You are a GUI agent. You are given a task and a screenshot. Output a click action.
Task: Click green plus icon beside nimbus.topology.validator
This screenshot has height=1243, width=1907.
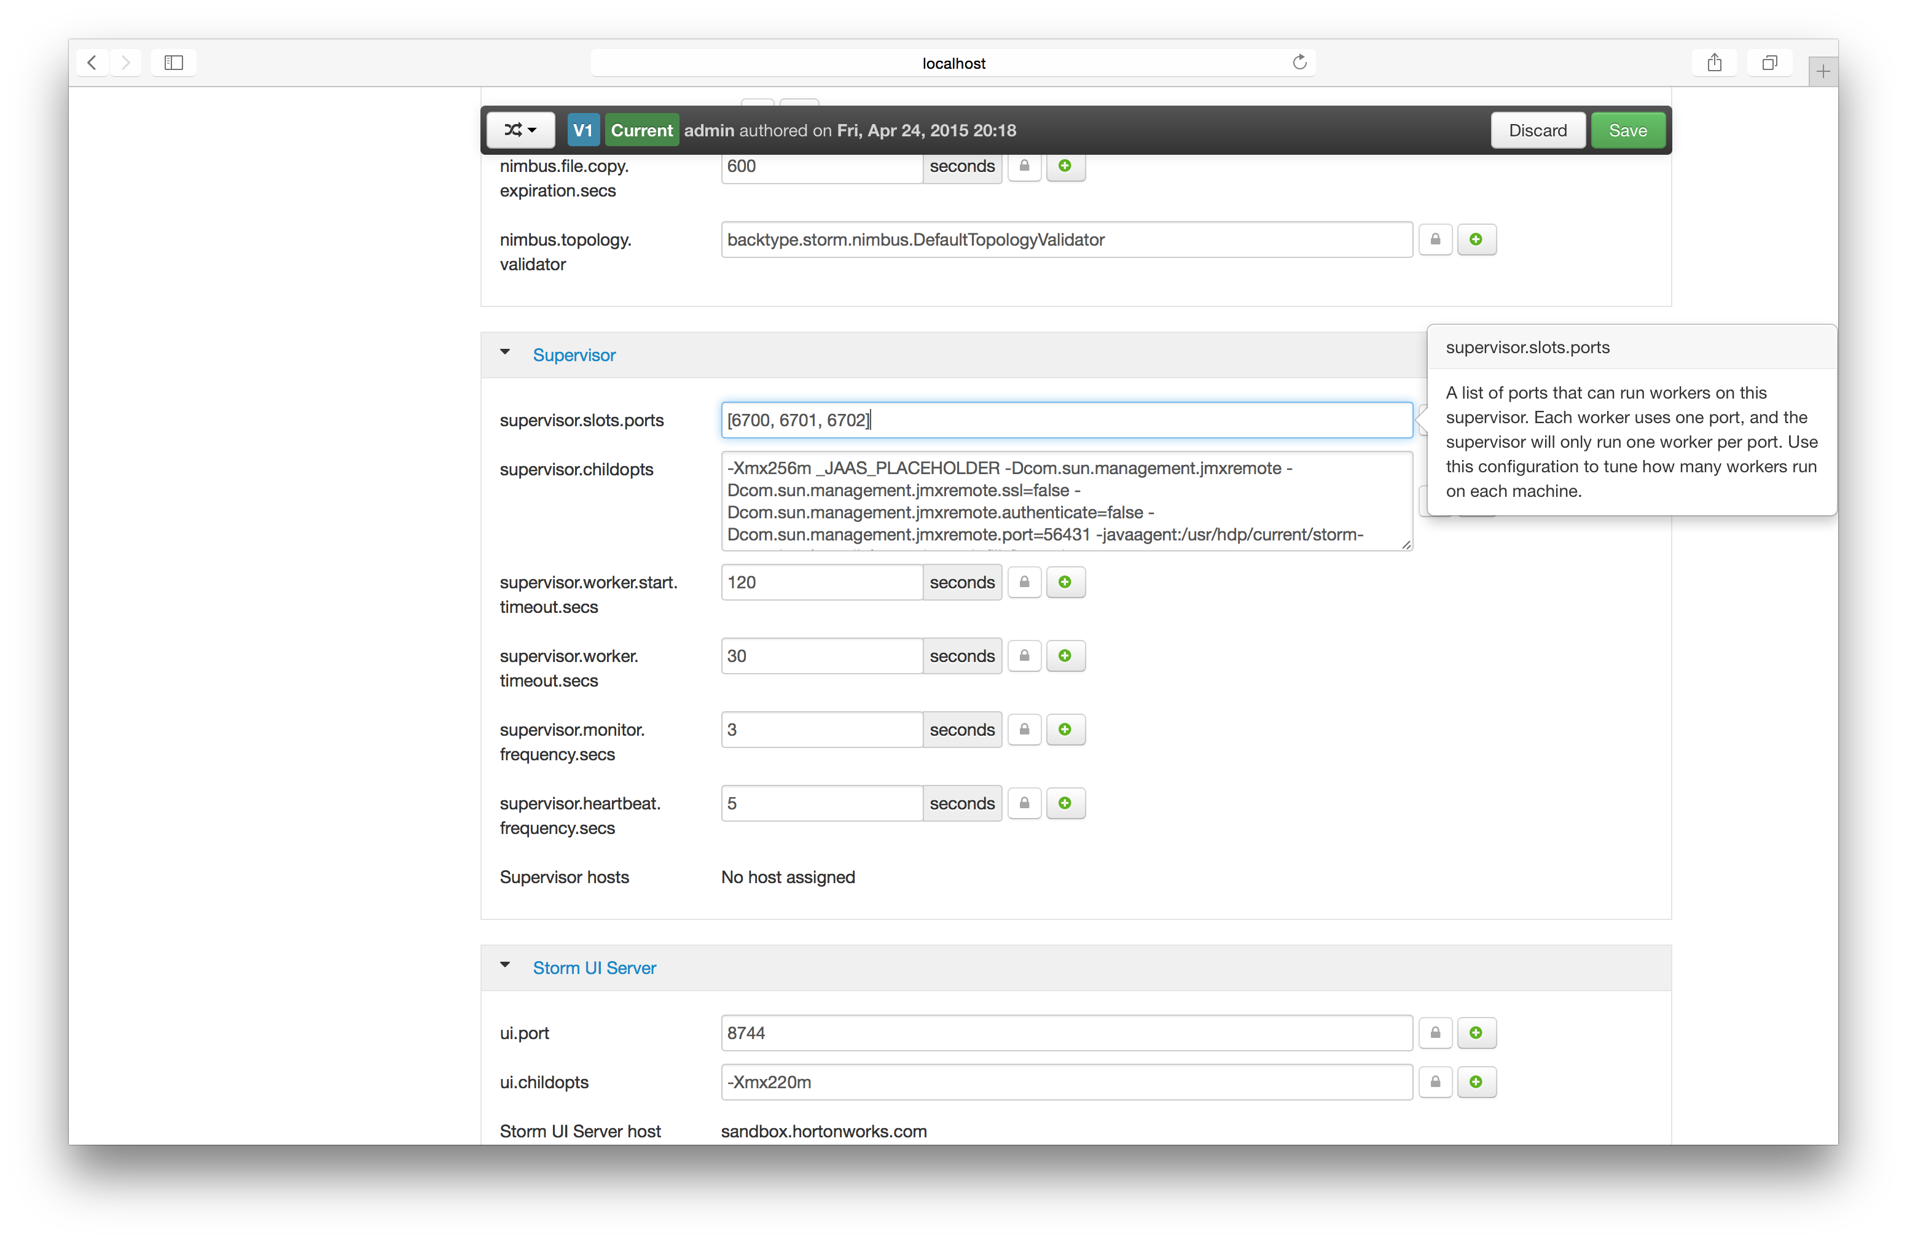[x=1476, y=240]
